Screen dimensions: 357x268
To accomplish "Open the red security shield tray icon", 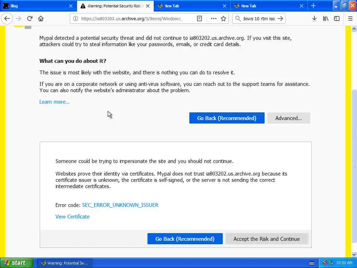I will (x=325, y=263).
